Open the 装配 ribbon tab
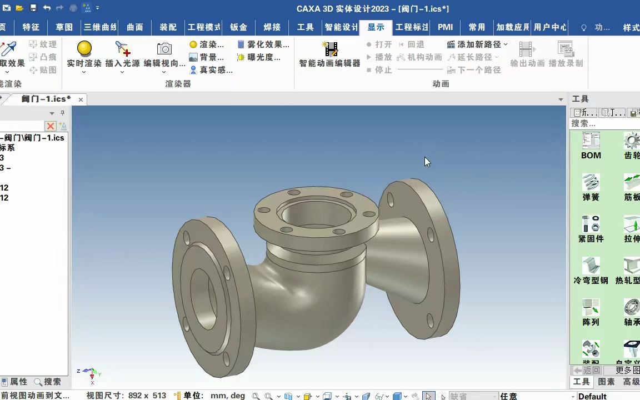This screenshot has height=400, width=640. click(168, 27)
